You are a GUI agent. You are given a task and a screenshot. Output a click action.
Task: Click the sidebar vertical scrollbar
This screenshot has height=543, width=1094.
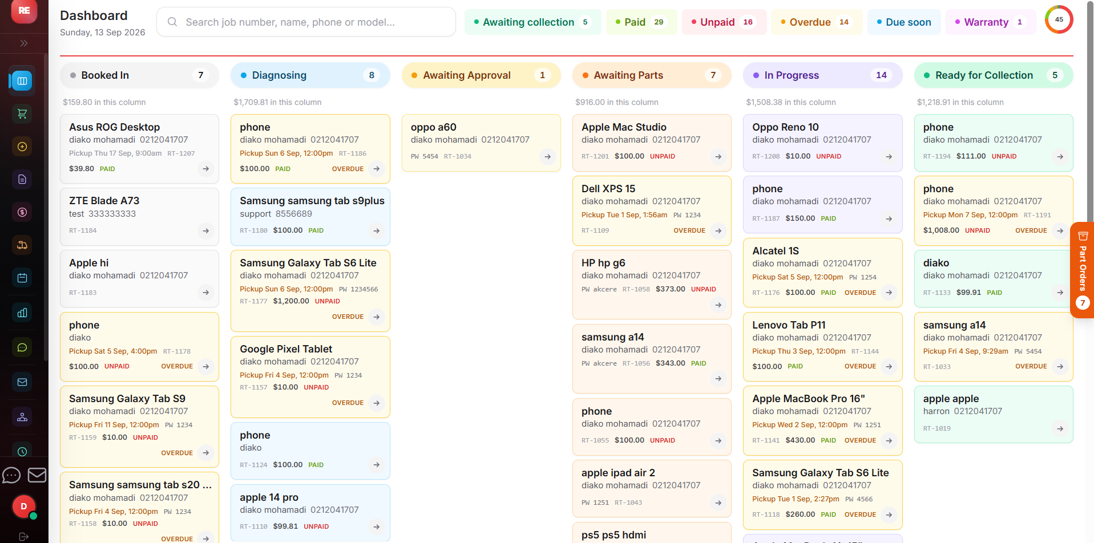(46, 208)
